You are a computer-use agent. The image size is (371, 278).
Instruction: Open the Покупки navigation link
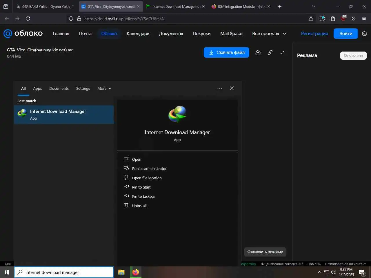point(201,34)
